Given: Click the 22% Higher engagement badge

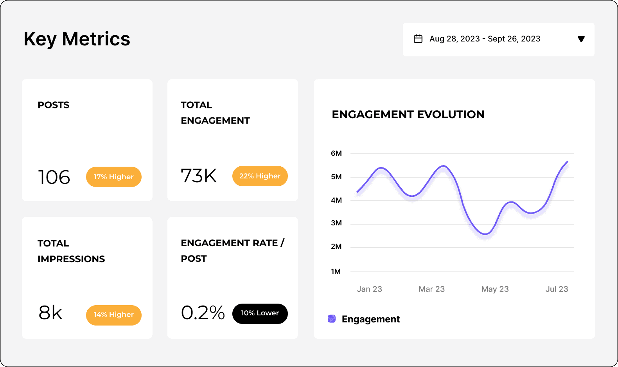Looking at the screenshot, I should 260,176.
